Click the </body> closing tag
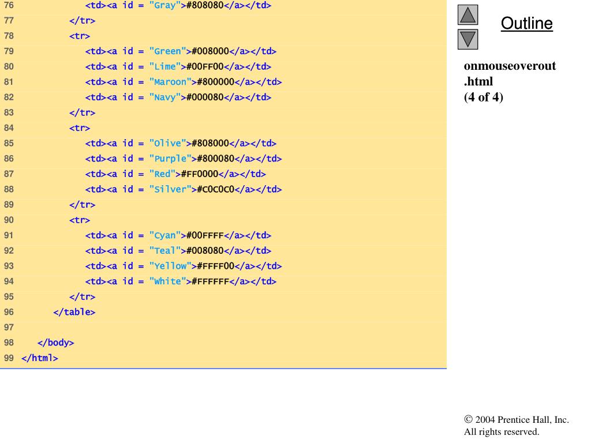 (56, 343)
